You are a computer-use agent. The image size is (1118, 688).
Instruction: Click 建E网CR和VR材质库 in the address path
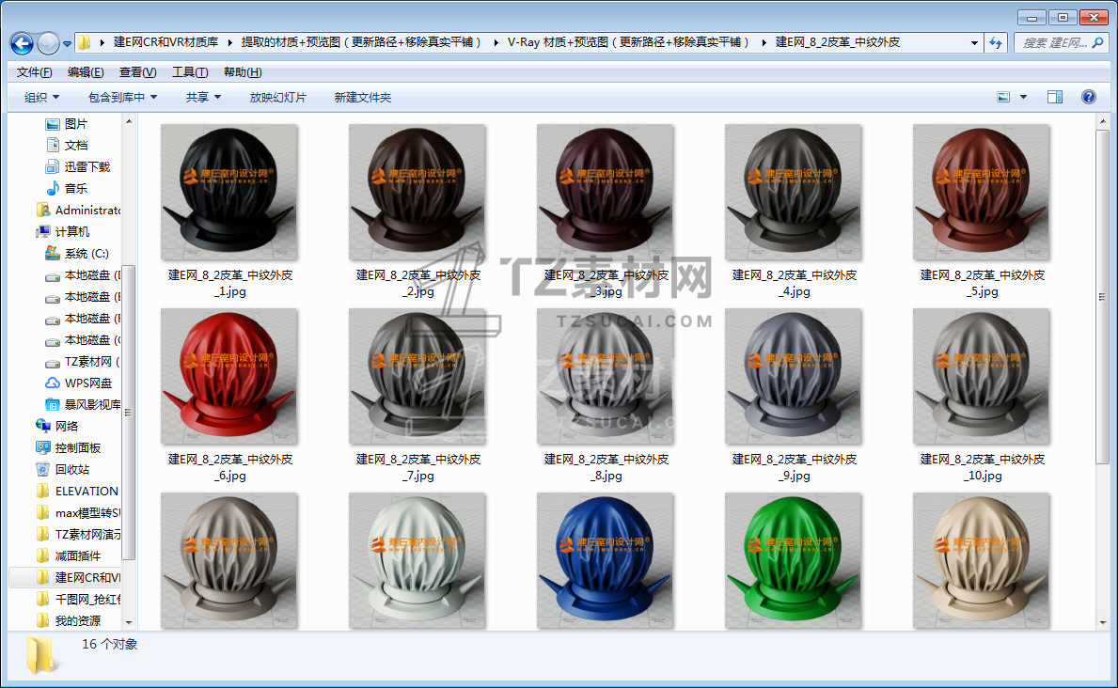(x=165, y=42)
